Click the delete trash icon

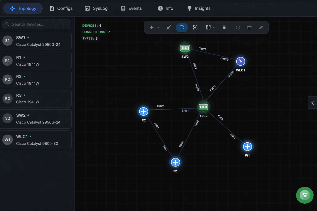point(224,28)
